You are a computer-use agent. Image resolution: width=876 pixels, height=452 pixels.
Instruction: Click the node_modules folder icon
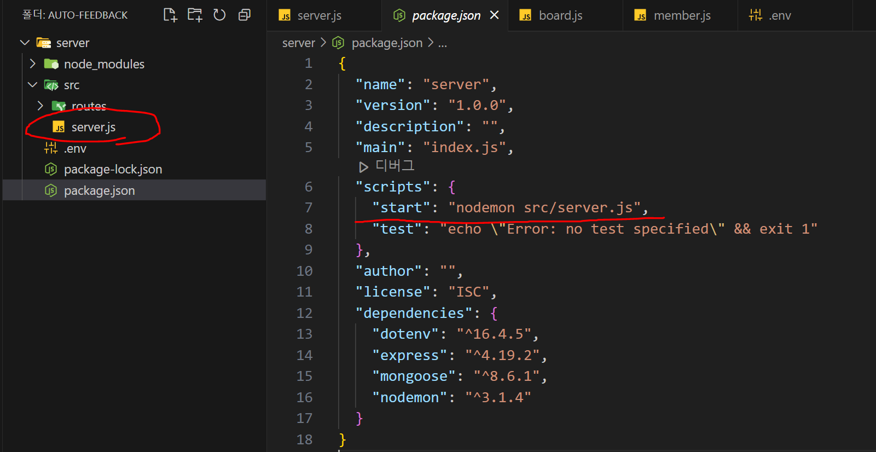pyautogui.click(x=51, y=64)
